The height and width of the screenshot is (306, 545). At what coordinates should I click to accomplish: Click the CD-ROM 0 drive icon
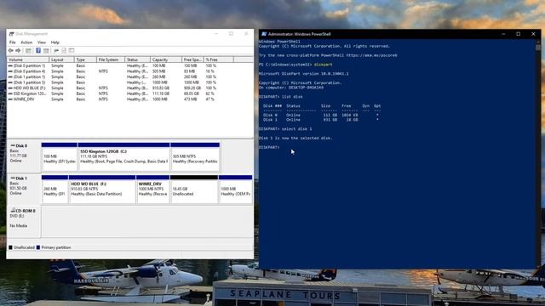coord(13,211)
